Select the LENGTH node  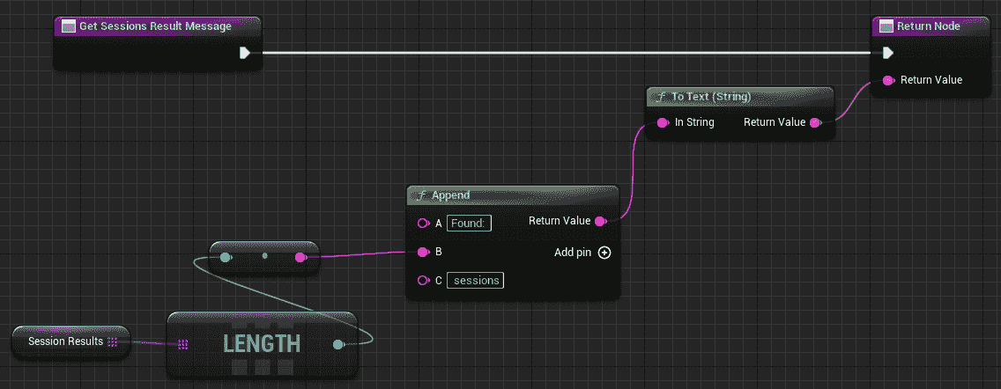point(262,344)
